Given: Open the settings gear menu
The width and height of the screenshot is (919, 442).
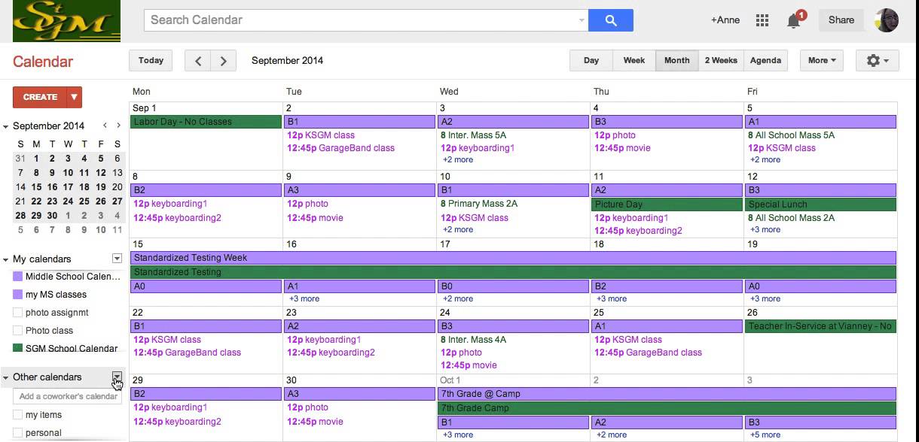Looking at the screenshot, I should point(878,61).
